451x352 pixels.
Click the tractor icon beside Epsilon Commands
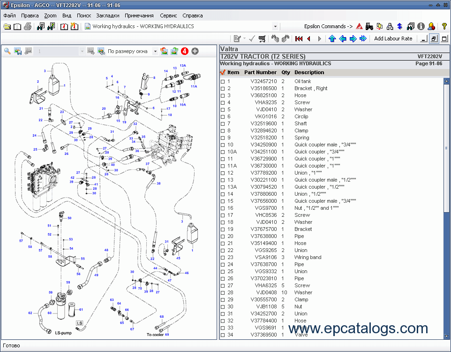pos(369,26)
